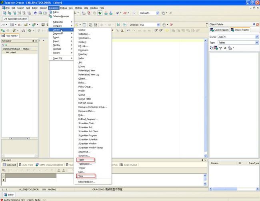Expand the Export submenu

61,37
